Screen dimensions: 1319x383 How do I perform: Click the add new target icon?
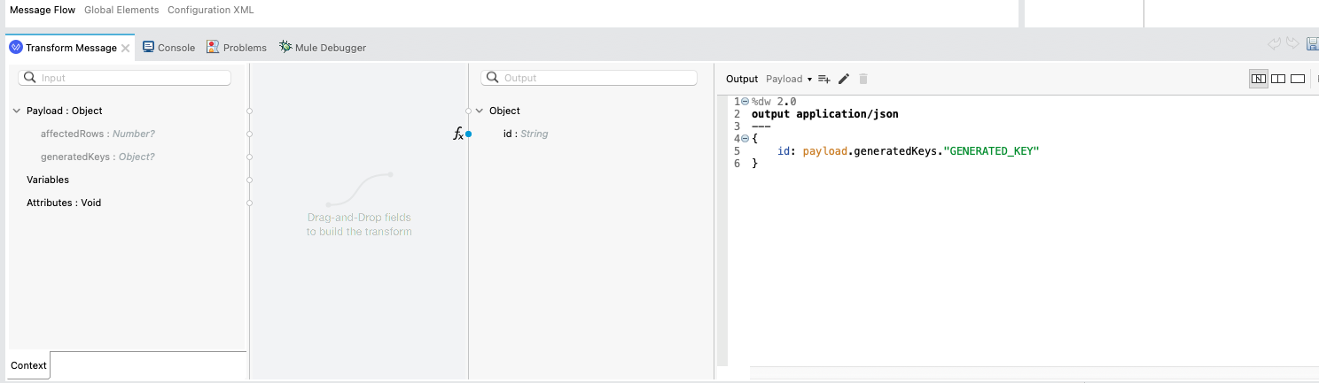(x=823, y=79)
